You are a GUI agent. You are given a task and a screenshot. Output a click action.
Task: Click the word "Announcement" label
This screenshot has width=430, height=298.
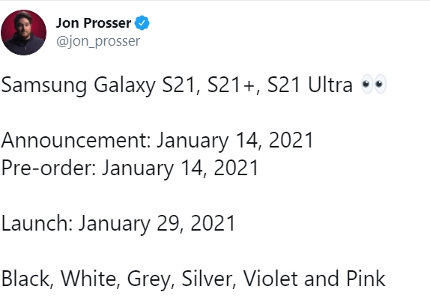(74, 140)
